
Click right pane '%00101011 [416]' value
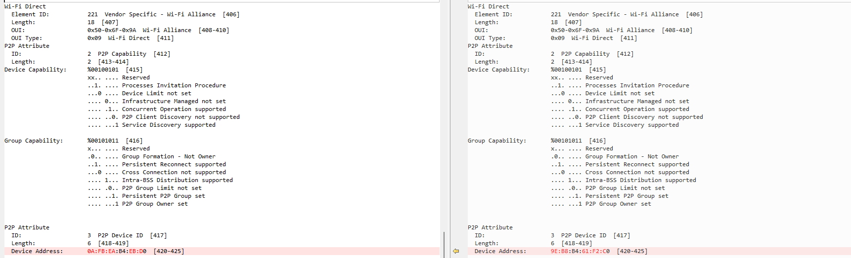tap(579, 141)
